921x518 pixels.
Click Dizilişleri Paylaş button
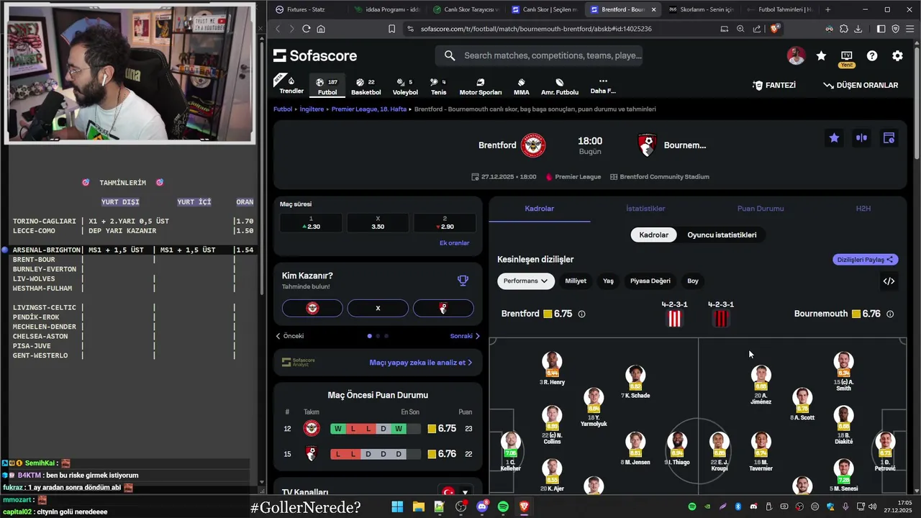[866, 260]
